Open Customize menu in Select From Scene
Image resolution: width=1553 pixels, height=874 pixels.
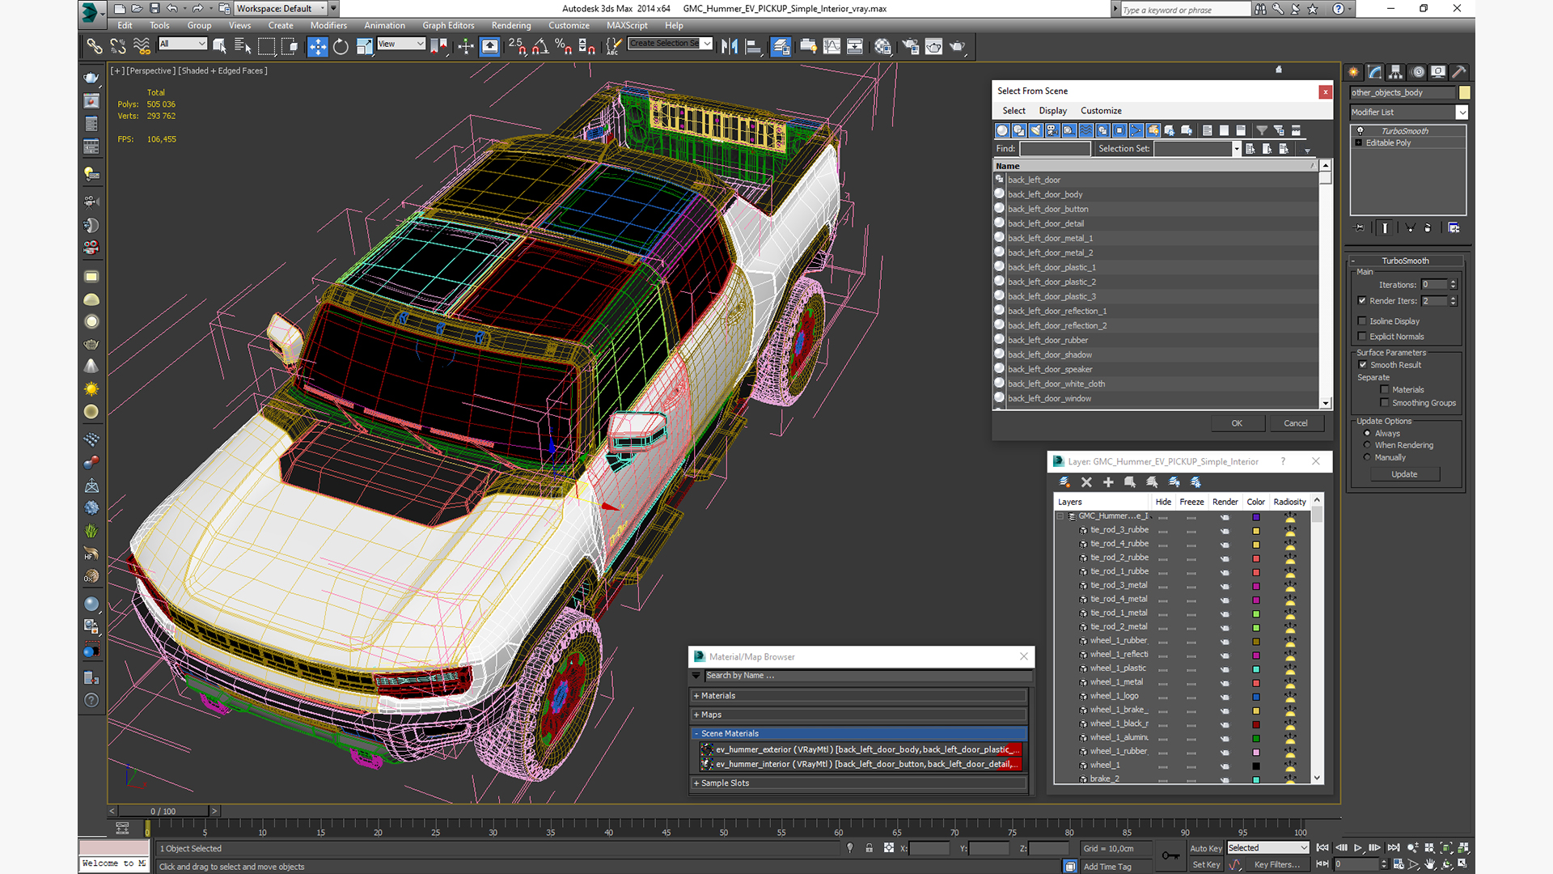click(1101, 111)
